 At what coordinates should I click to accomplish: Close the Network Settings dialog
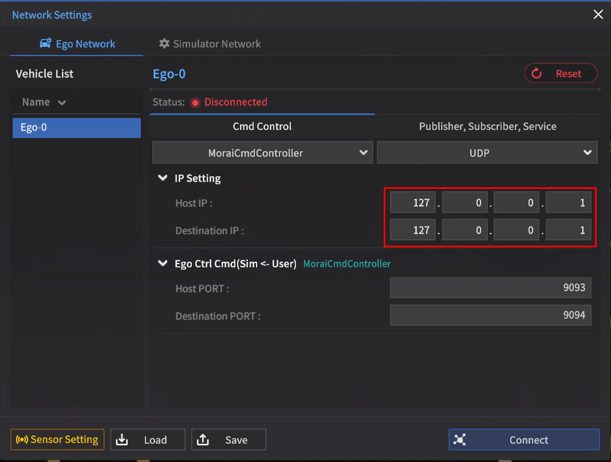coord(598,15)
